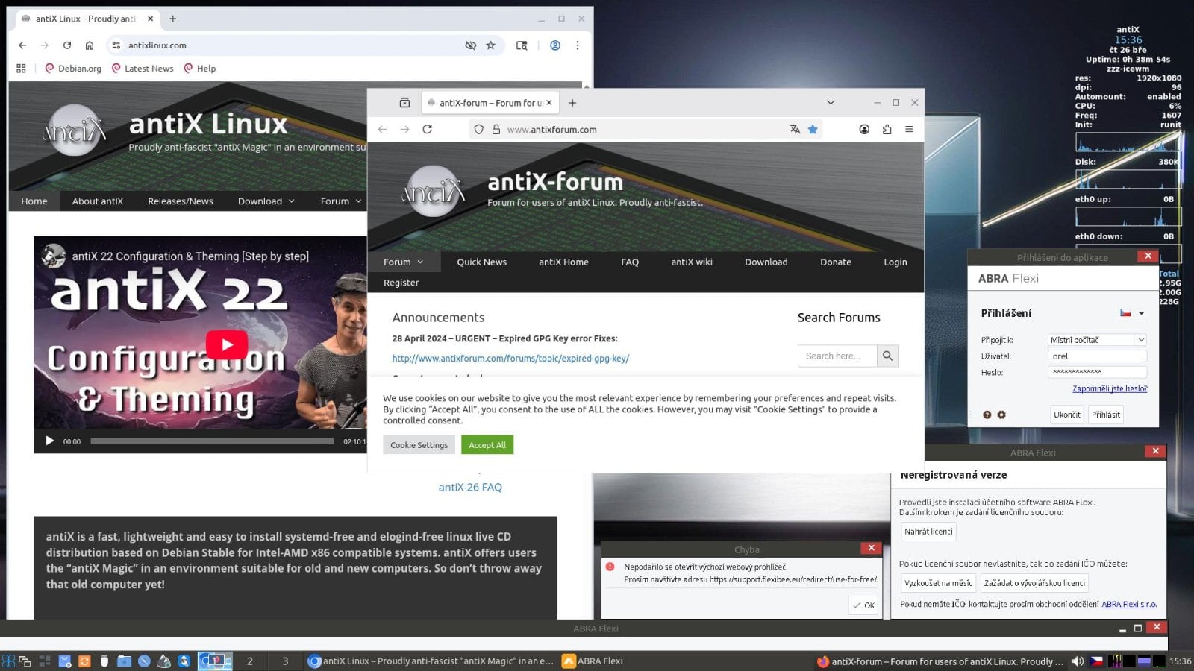The width and height of the screenshot is (1194, 671).
Task: Click Login in forum navigation
Action: pos(895,262)
